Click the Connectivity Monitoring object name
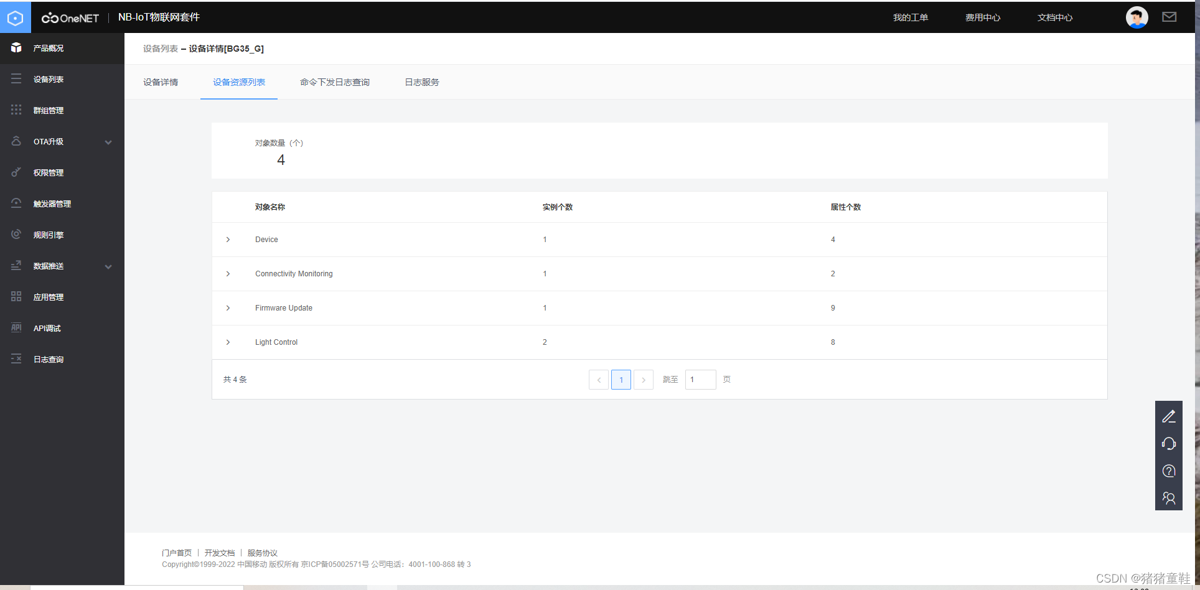The image size is (1200, 590). tap(294, 274)
